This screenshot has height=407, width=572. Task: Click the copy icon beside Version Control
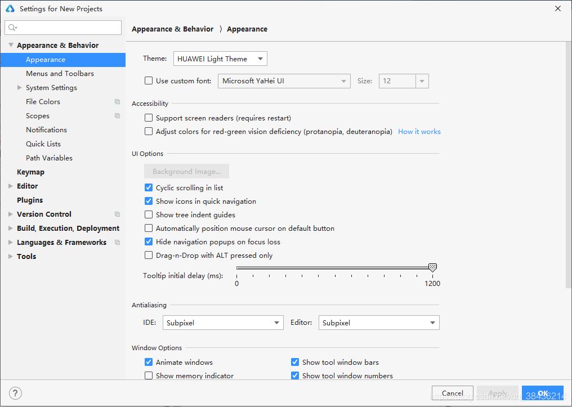tap(117, 214)
